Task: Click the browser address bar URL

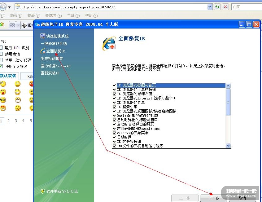Action: 69,7
